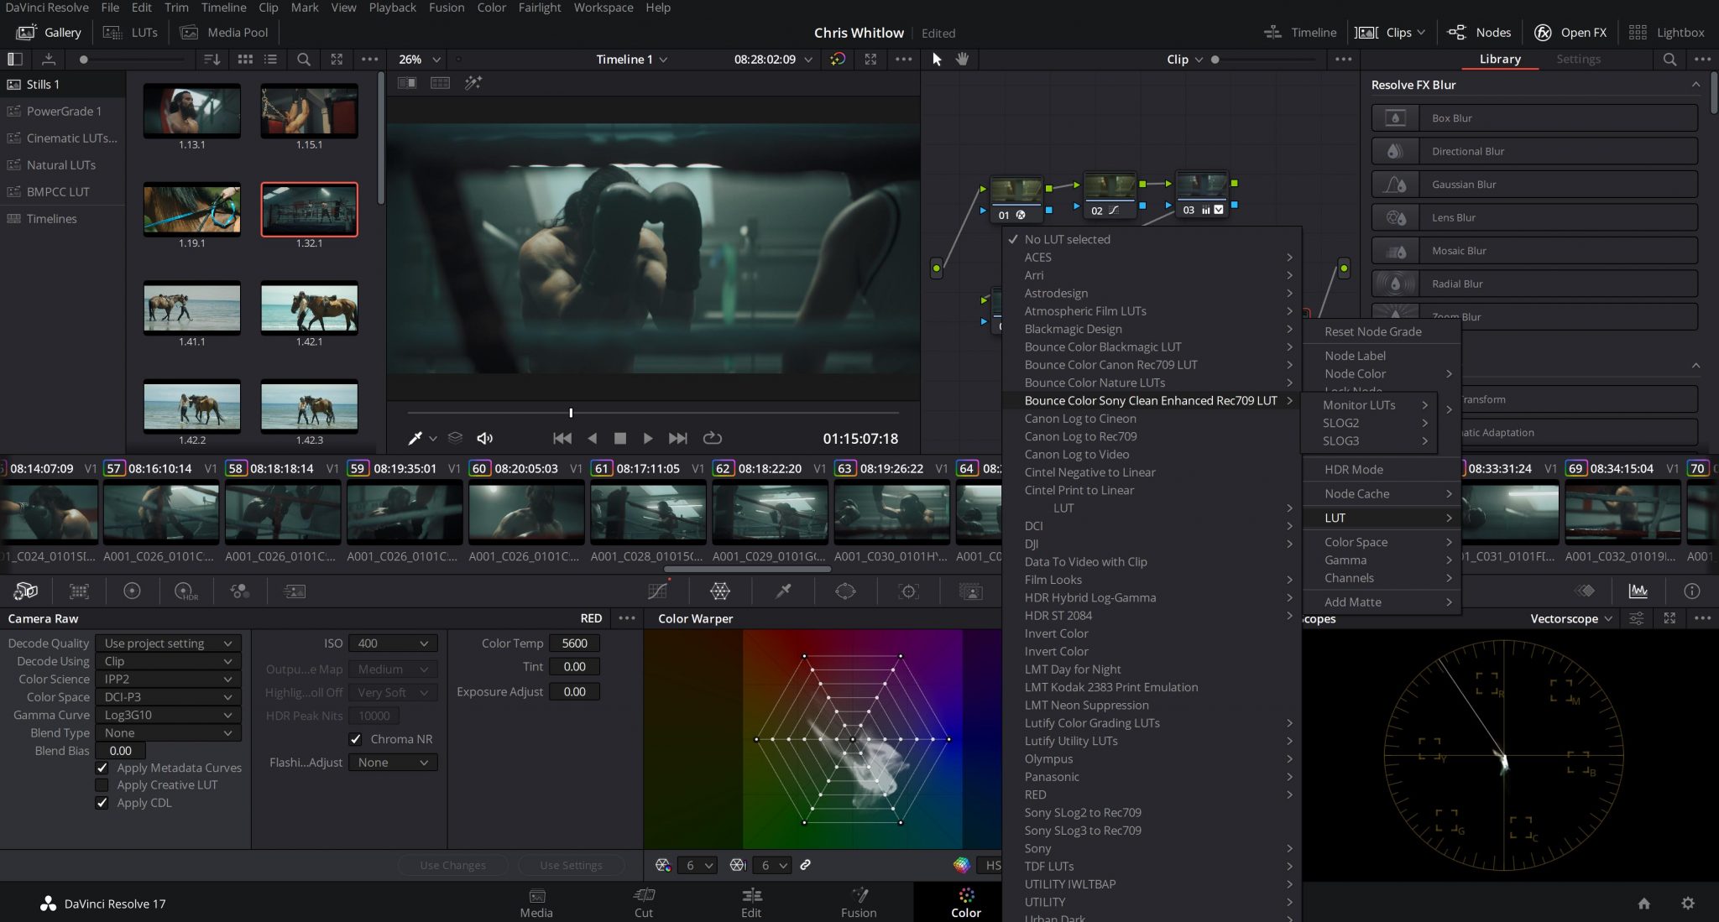The width and height of the screenshot is (1719, 922).
Task: Click the Use Settings button
Action: [x=572, y=865]
